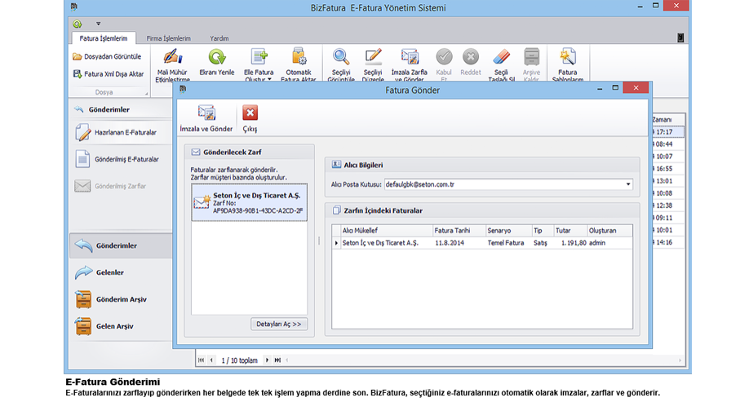
Task: Open Otomatik Fatura Aktar tool
Action: (x=298, y=57)
